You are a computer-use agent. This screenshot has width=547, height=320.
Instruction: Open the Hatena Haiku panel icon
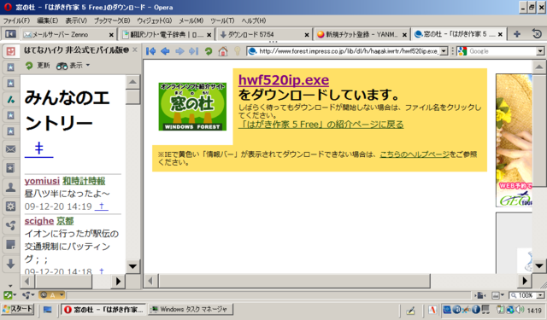[x=10, y=51]
